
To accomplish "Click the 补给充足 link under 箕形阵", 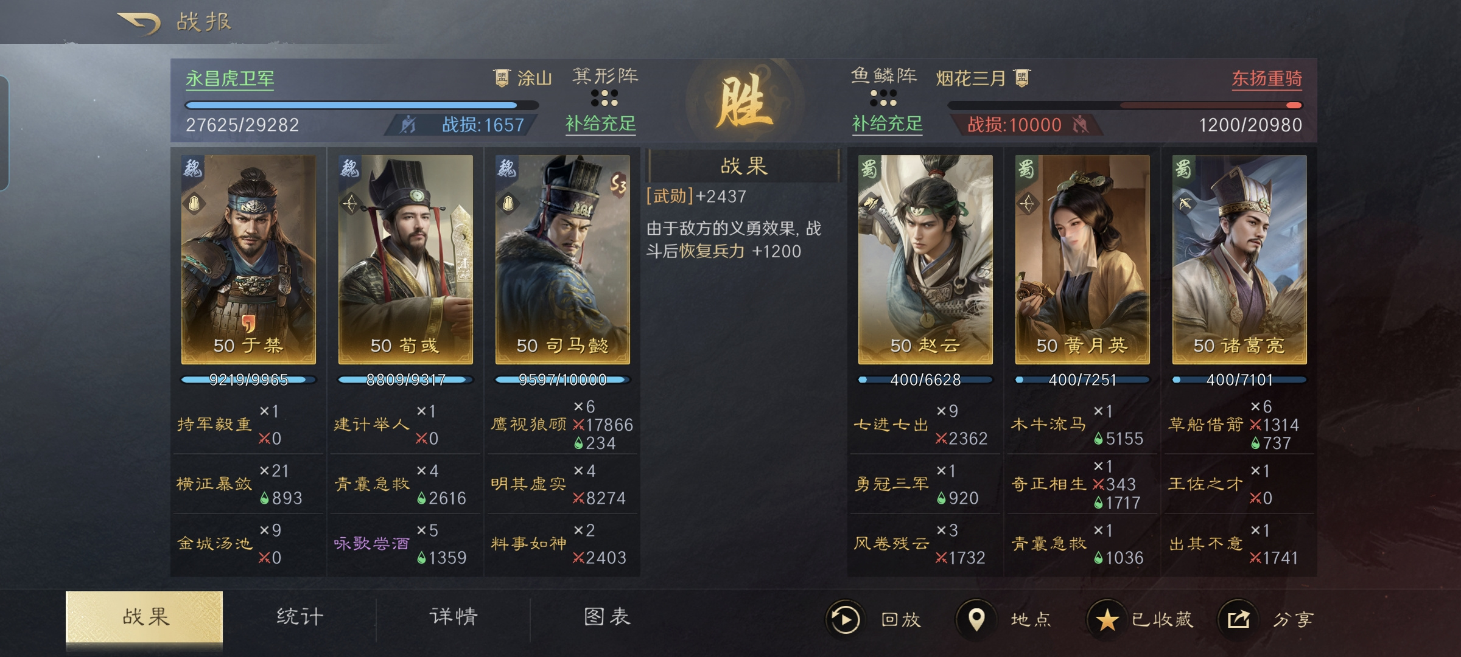I will [x=600, y=124].
